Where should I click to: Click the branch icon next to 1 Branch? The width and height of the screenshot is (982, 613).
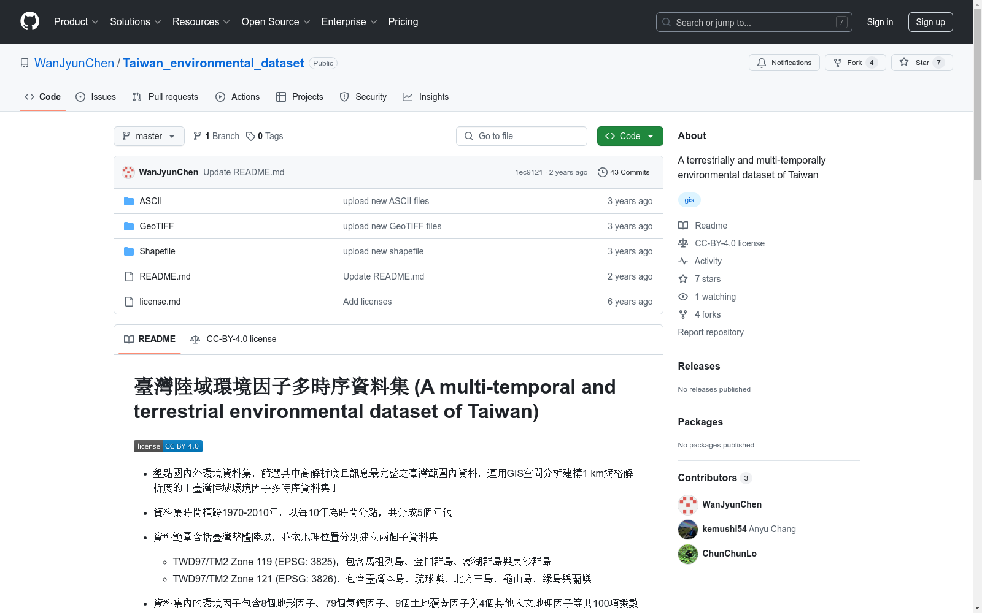point(198,136)
